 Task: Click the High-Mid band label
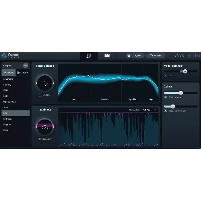coord(132,99)
